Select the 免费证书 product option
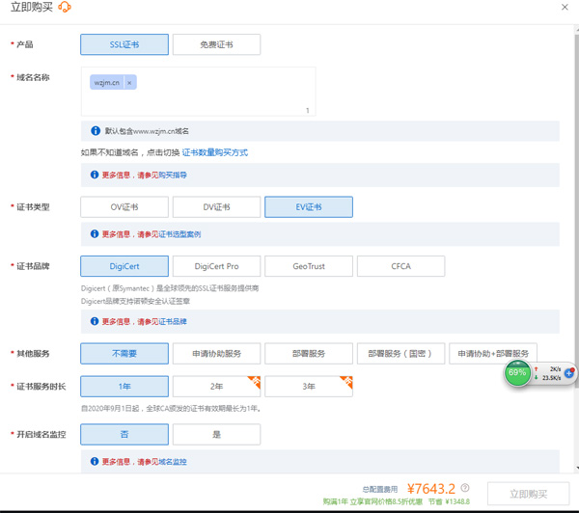Screen dimensions: 579x513 pyautogui.click(x=216, y=44)
